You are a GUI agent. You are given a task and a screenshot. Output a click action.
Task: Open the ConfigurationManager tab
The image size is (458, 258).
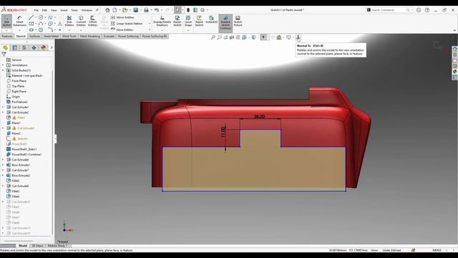coord(24,48)
